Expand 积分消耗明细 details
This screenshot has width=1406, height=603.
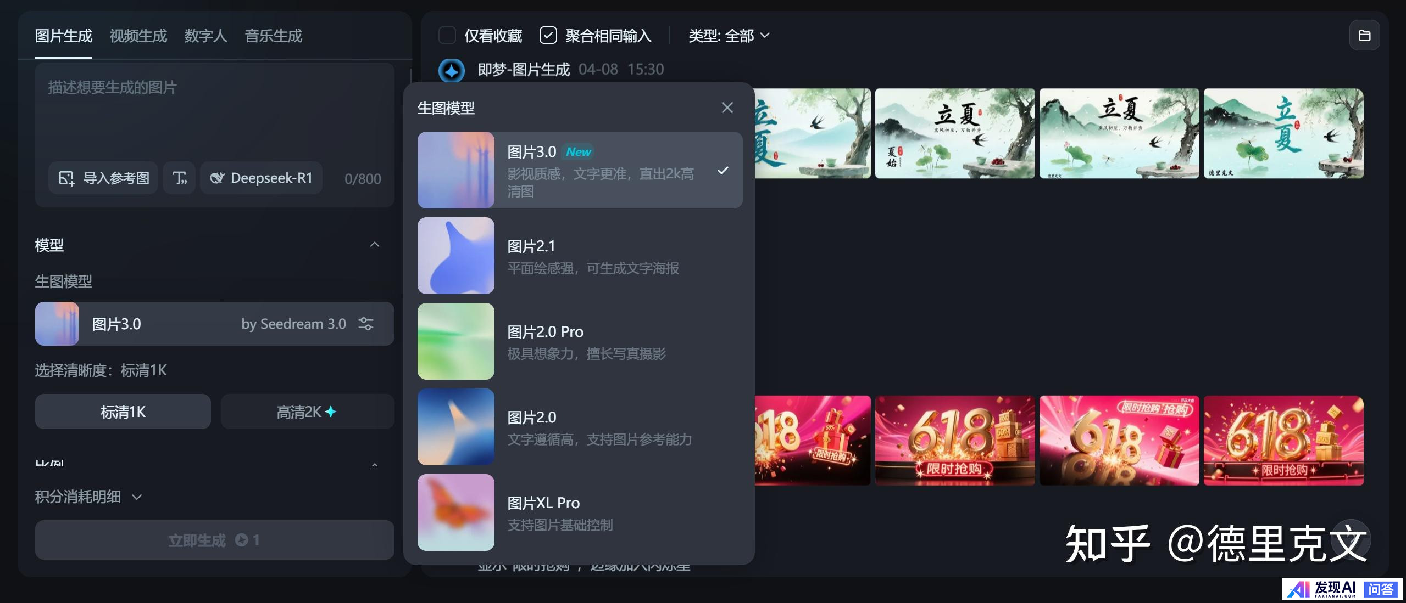[x=88, y=497]
